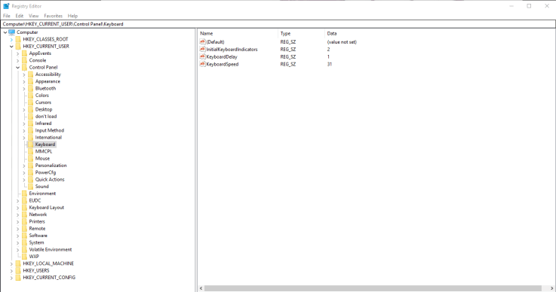Expand HKEY_LOCAL_MACHINE hive
This screenshot has height=292, width=556.
11,263
